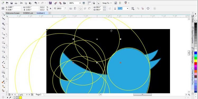
Task: Toggle rulers display
Action: click(89, 3)
